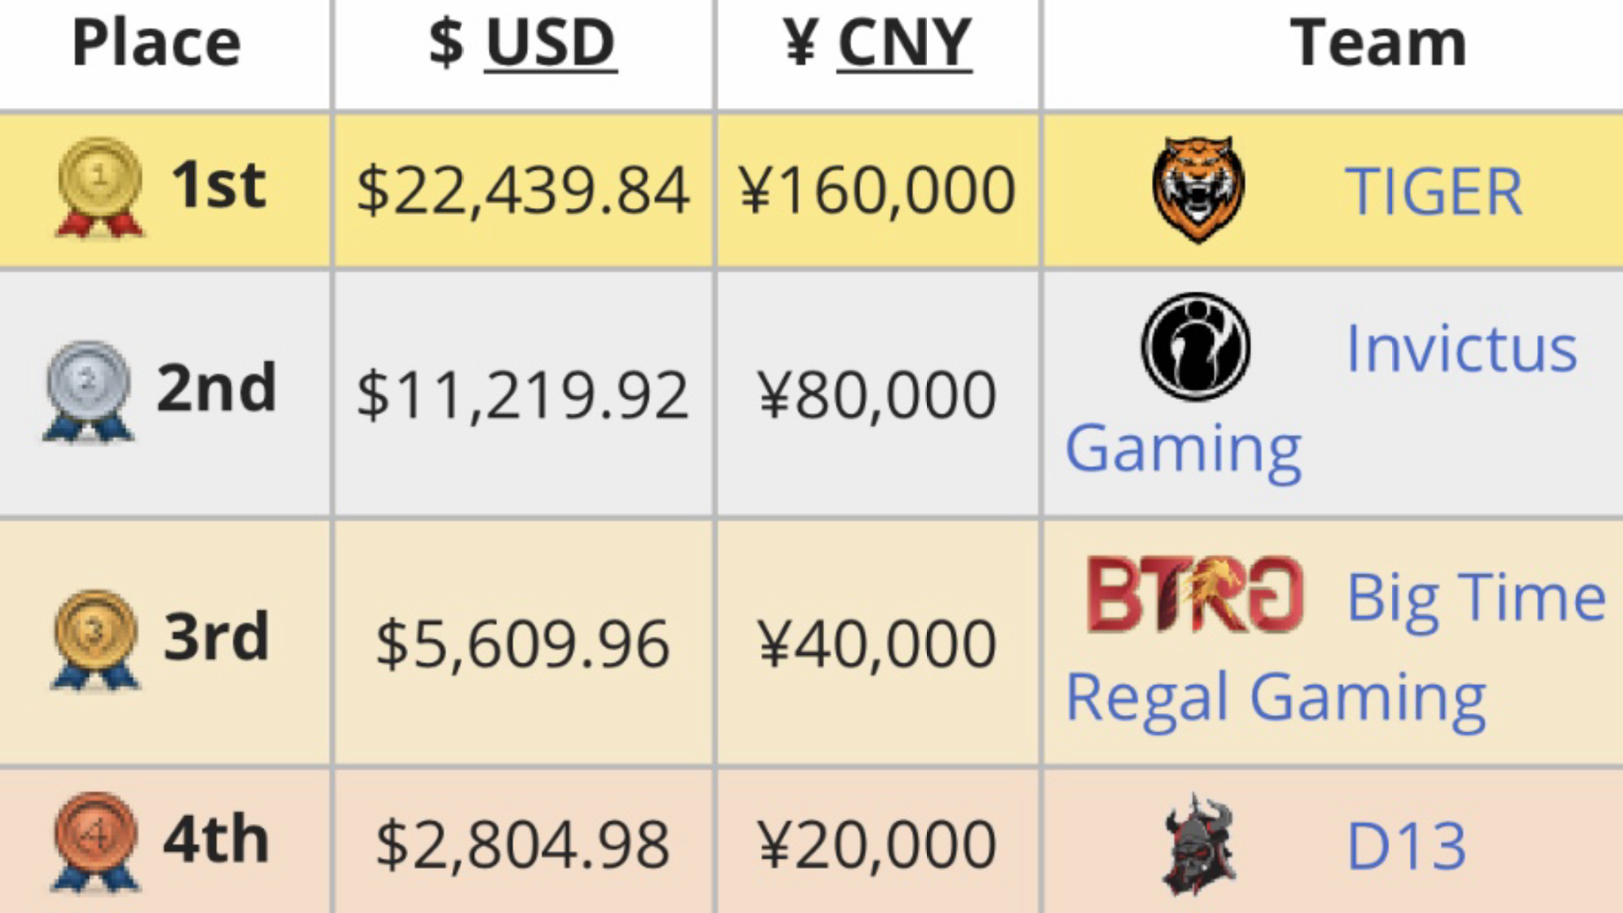Select the $22,439.84 prize cell
Viewport: 1623px width, 913px height.
click(x=523, y=191)
